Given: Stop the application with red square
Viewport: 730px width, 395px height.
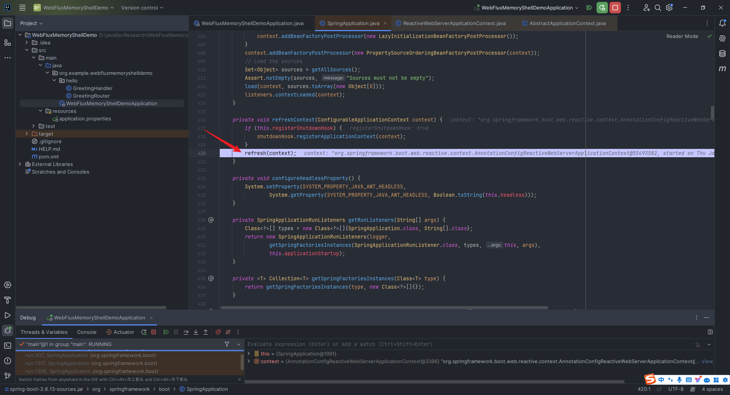Looking at the screenshot, I should (x=615, y=8).
